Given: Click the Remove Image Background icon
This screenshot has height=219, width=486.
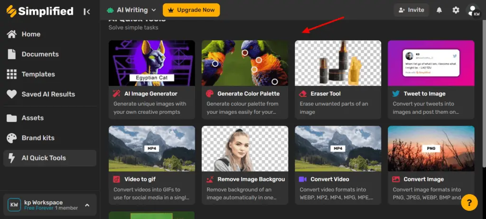Looking at the screenshot, I should pos(210,179).
